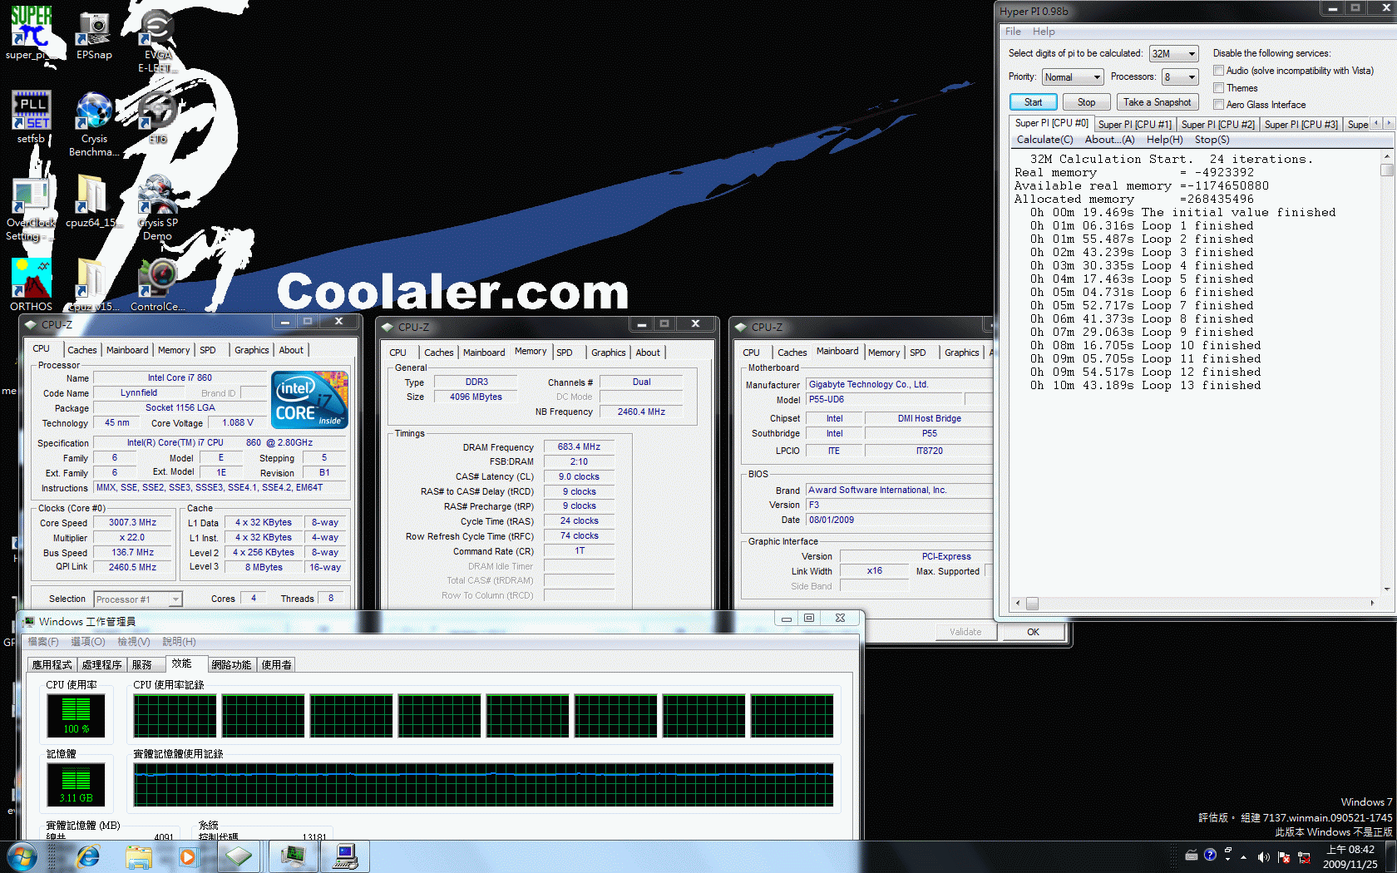Viewport: 1397px width, 873px height.
Task: Open the Selection Processor #1 dropdown
Action: coord(137,599)
